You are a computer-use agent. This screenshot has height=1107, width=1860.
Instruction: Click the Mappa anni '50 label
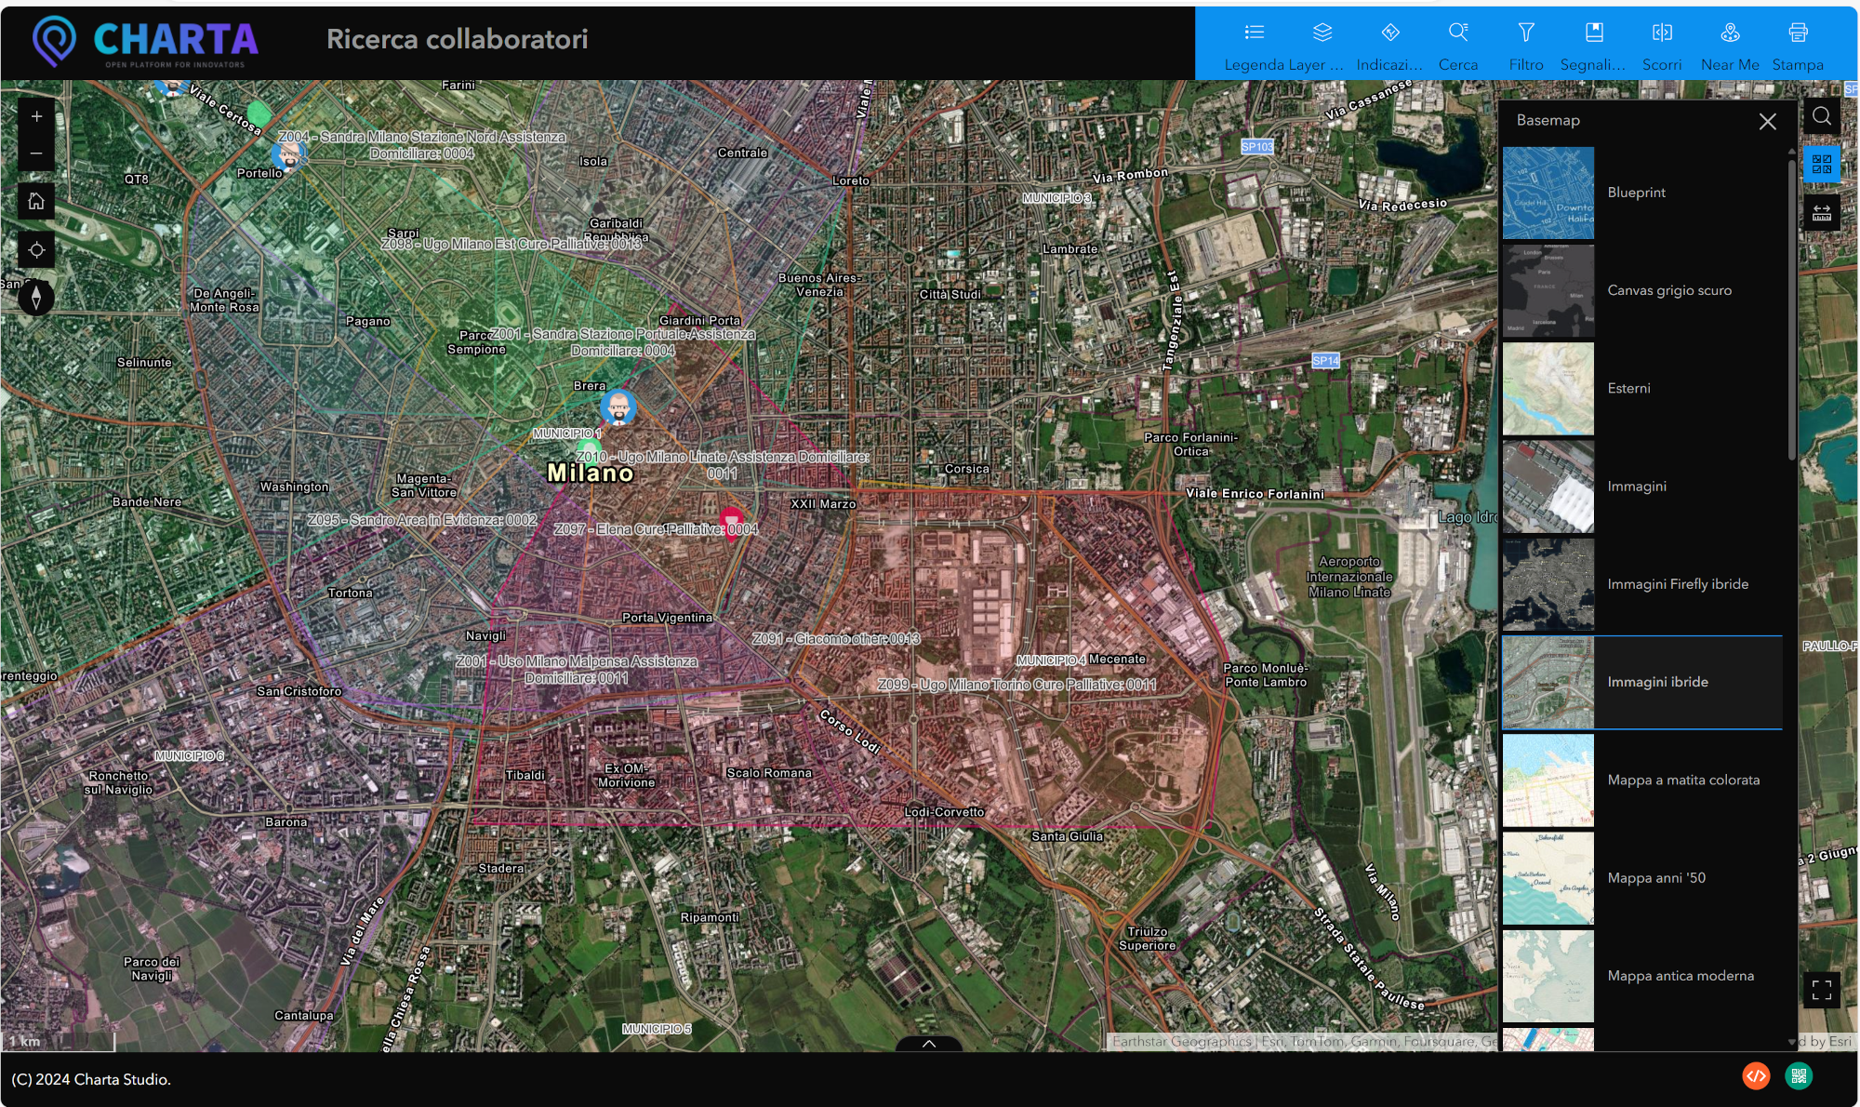click(x=1656, y=878)
